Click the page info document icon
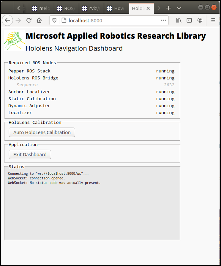Image resolution: width=221 pixels, height=266 pixels. pyautogui.click(x=64, y=20)
